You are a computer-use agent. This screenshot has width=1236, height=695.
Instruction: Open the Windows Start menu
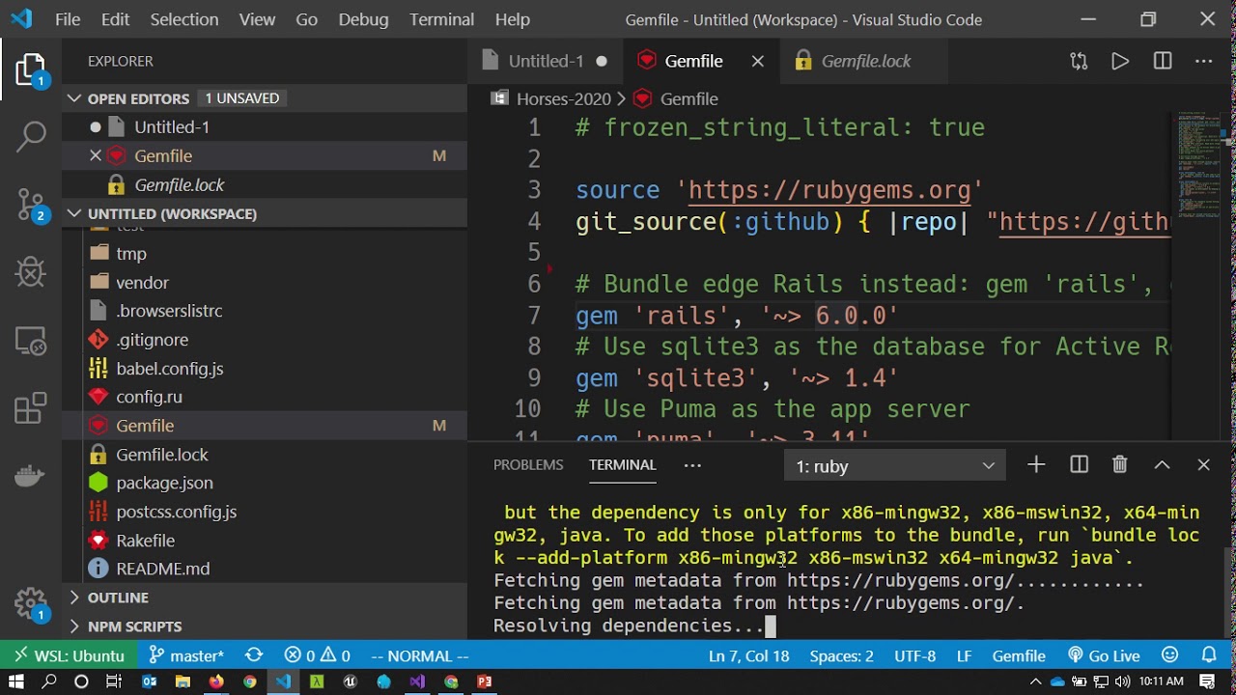tap(16, 681)
